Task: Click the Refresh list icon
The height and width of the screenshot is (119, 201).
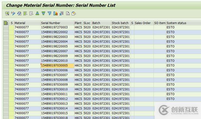Action: click(19, 13)
